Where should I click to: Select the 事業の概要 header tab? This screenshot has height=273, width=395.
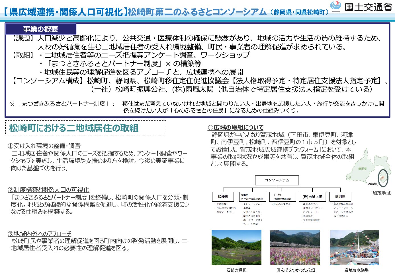pos(40,29)
